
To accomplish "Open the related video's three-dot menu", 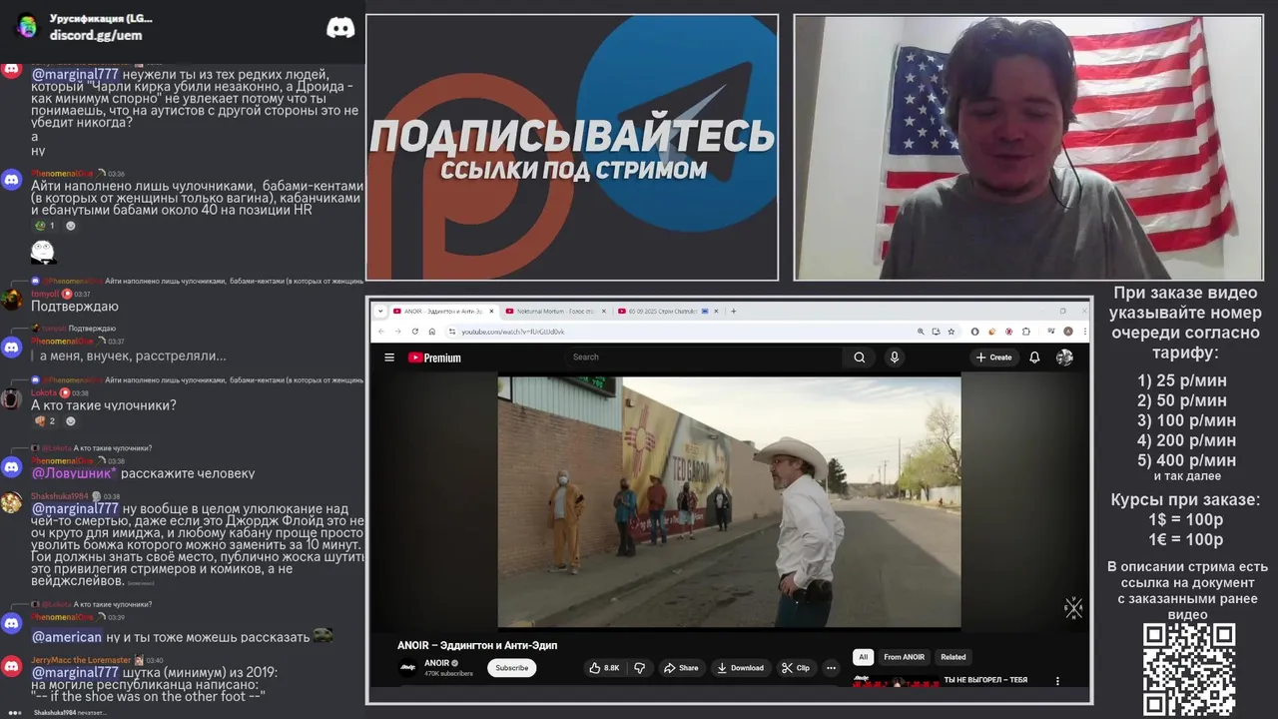I will pos(1057,681).
